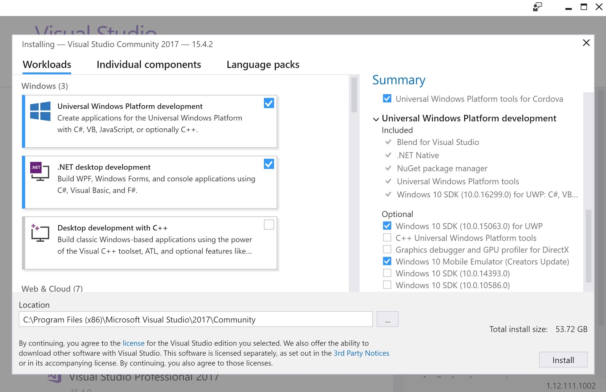This screenshot has height=392, width=606.
Task: Click the .NET desktop development monitor icon
Action: (x=39, y=172)
